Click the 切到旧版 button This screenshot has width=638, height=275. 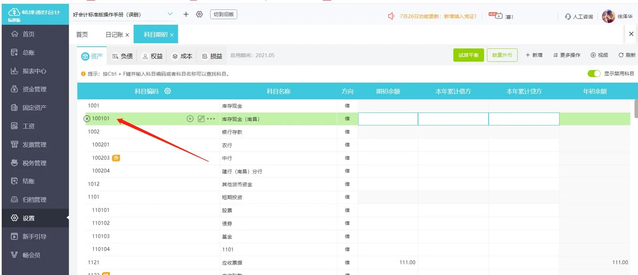(224, 14)
